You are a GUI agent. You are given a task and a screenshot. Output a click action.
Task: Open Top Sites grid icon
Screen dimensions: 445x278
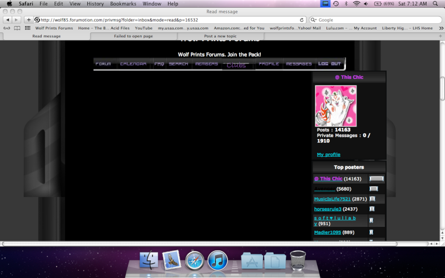[27, 28]
